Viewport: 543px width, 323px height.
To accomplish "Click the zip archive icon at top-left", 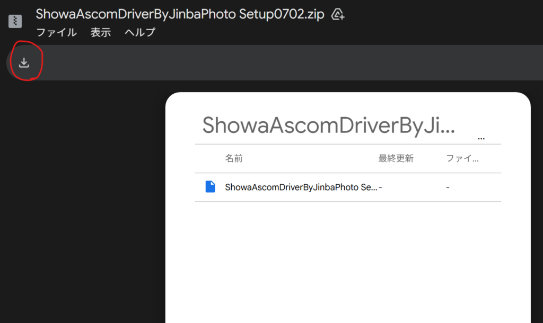I will coord(15,21).
